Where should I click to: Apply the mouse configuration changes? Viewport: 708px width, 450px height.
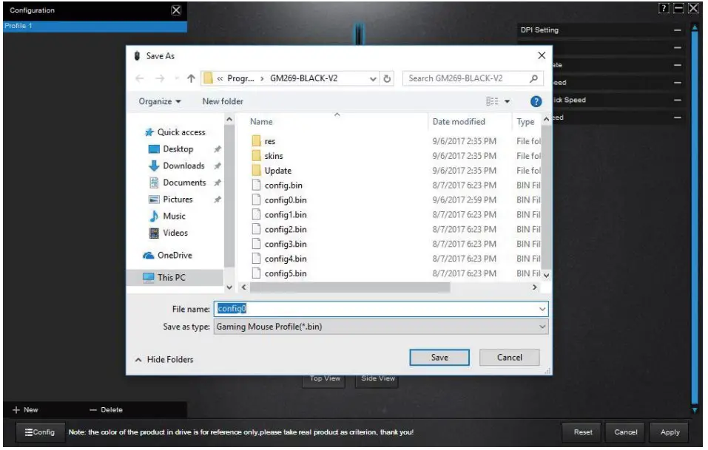click(x=670, y=432)
